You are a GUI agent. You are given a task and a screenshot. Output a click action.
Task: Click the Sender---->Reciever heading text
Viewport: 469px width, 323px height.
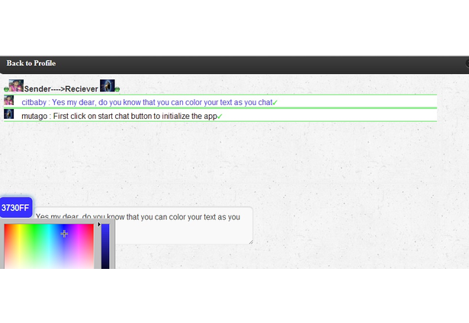click(61, 88)
